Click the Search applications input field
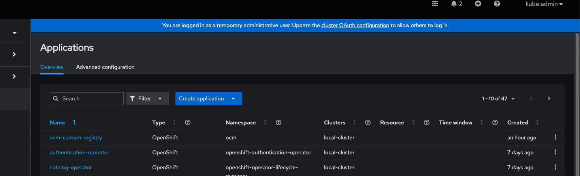The height and width of the screenshot is (176, 580). click(91, 99)
